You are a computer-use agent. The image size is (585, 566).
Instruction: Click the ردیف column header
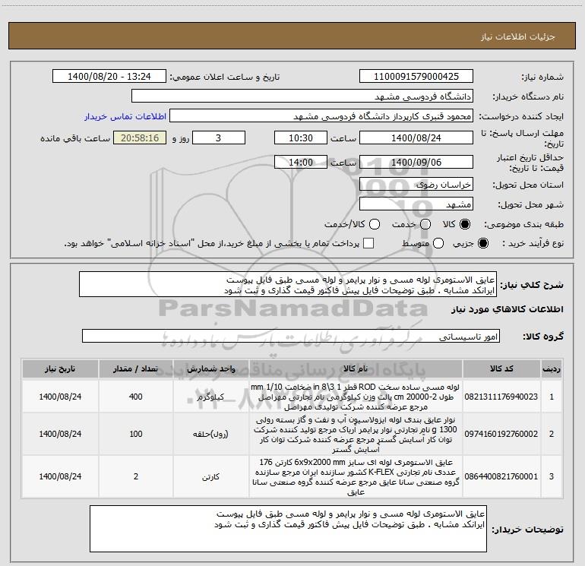tap(552, 368)
